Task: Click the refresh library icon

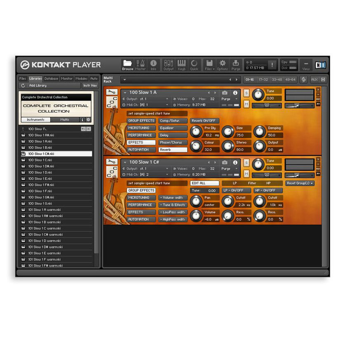Action: (23, 86)
